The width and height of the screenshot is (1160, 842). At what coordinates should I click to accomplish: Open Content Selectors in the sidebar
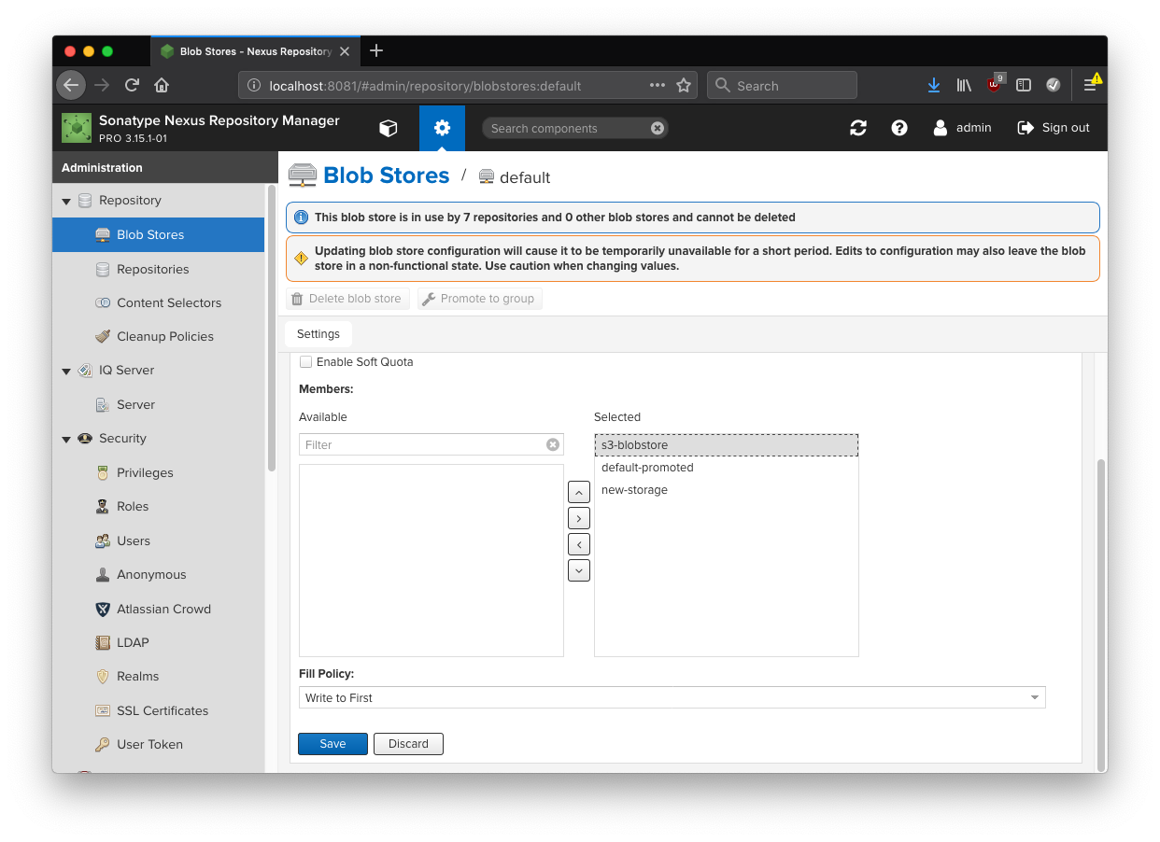159,302
